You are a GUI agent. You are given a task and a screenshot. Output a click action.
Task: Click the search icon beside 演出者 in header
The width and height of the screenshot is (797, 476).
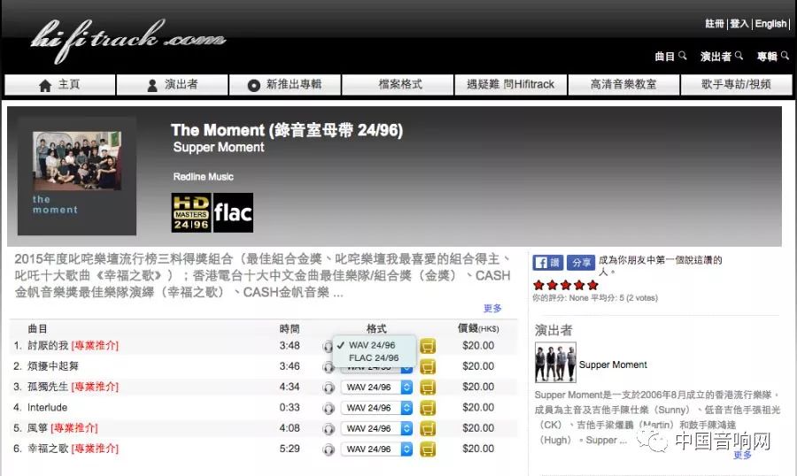[739, 56]
